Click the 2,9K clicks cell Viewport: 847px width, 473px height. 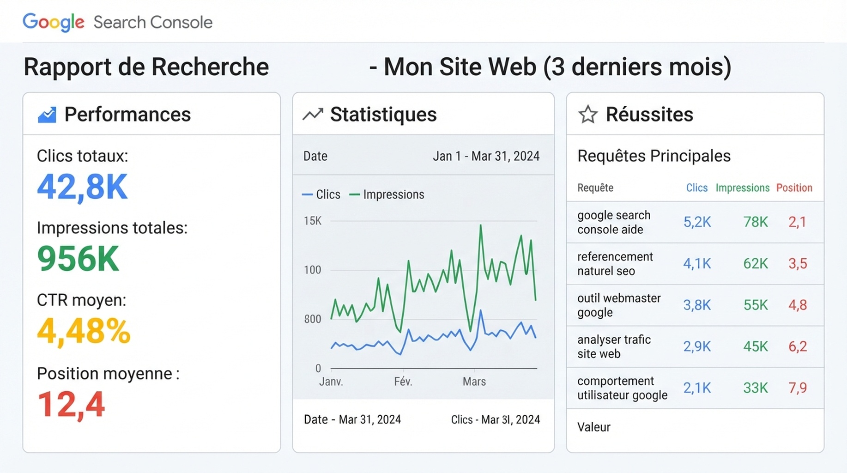pyautogui.click(x=697, y=346)
